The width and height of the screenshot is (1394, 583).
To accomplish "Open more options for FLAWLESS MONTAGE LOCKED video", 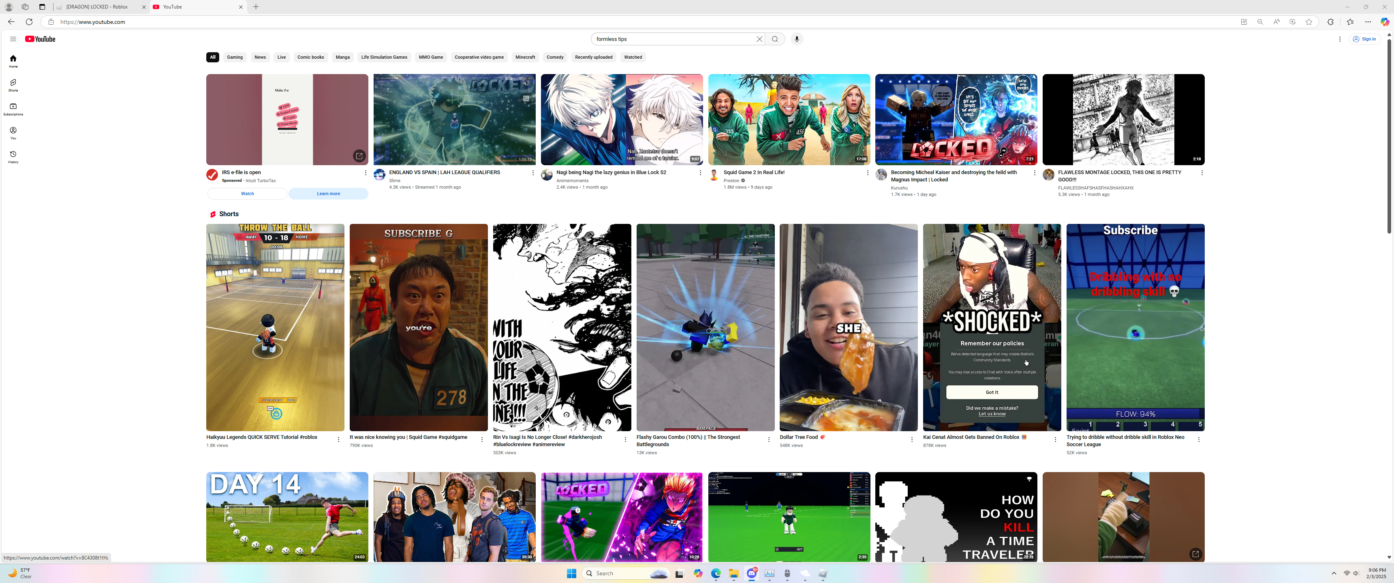I will pyautogui.click(x=1202, y=172).
